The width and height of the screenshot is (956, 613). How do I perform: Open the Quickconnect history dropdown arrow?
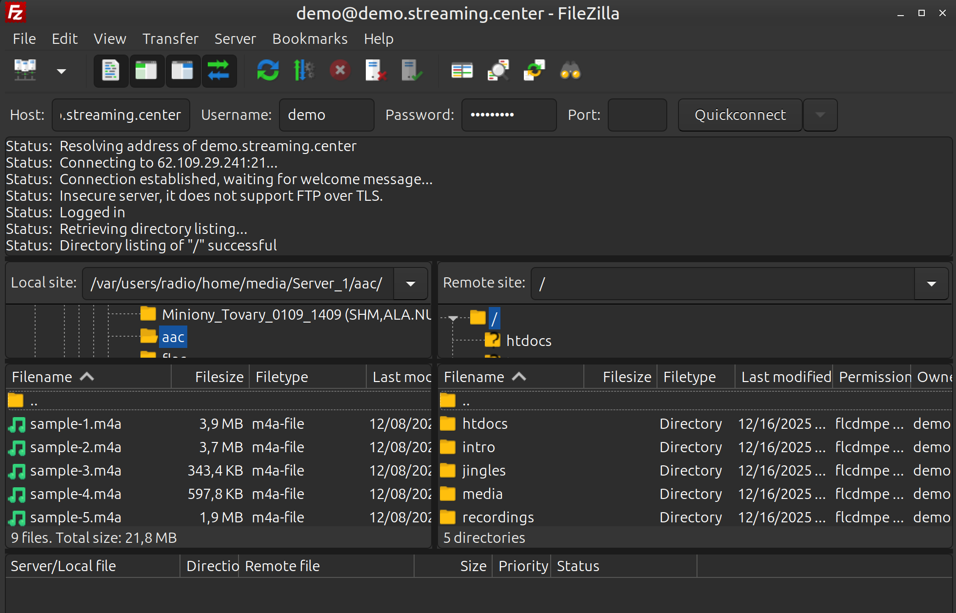820,115
